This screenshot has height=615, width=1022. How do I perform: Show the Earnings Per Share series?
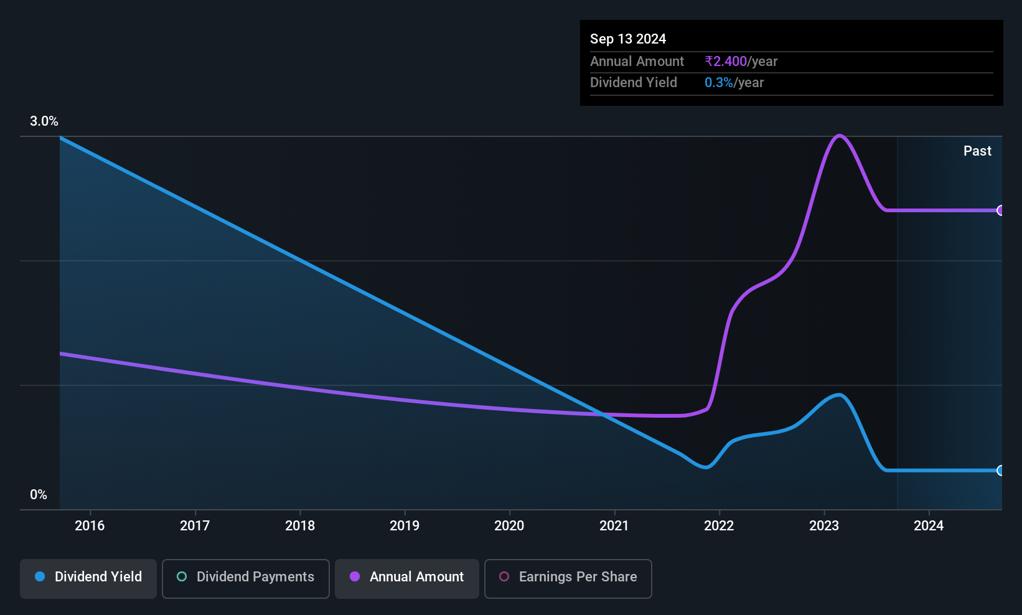pyautogui.click(x=568, y=578)
